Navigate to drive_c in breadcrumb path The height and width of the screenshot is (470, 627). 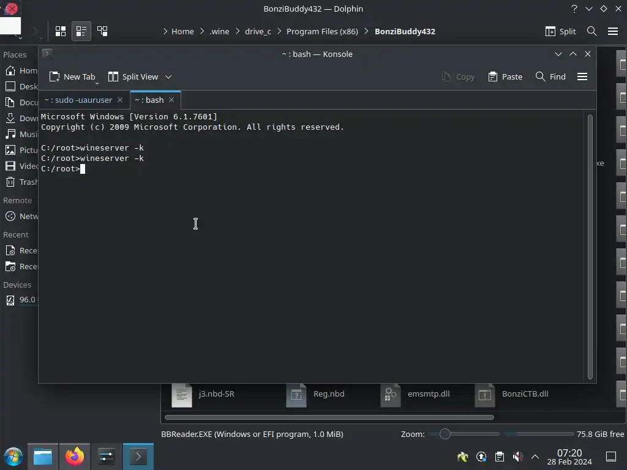click(258, 31)
